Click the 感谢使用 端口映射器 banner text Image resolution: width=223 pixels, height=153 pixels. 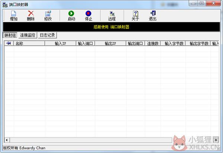click(x=111, y=27)
